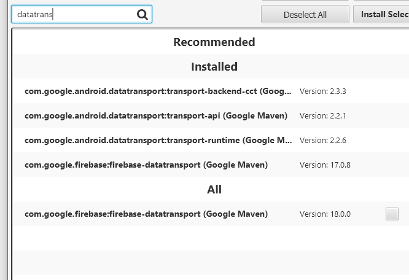The height and width of the screenshot is (280, 409).
Task: Click the Version: 18.0.0 label
Action: point(325,214)
